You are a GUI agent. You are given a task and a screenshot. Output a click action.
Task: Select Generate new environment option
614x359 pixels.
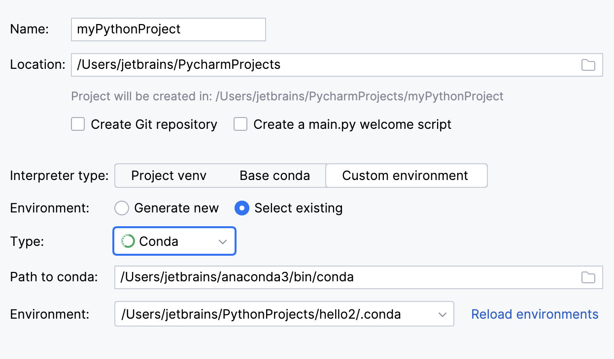tap(121, 208)
